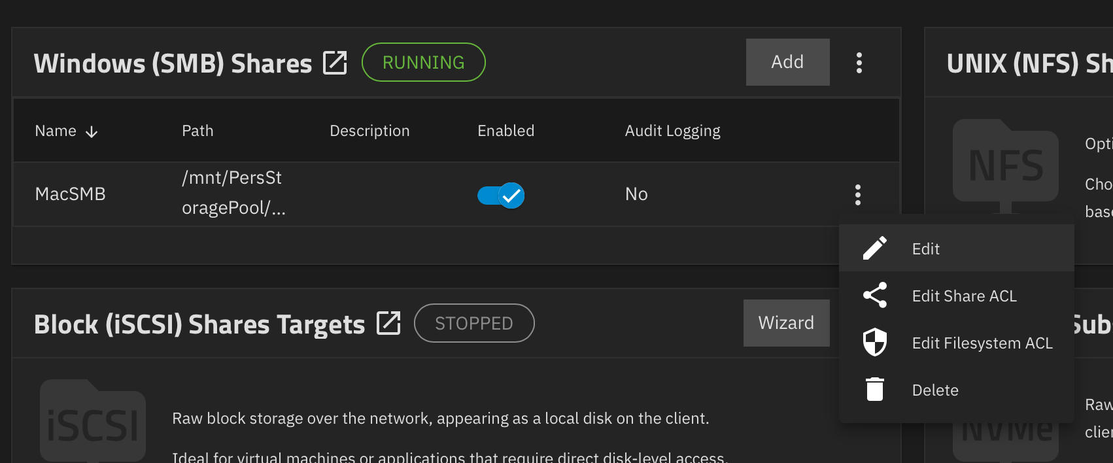Sort shares by Name column arrow
The width and height of the screenshot is (1113, 463).
92,131
